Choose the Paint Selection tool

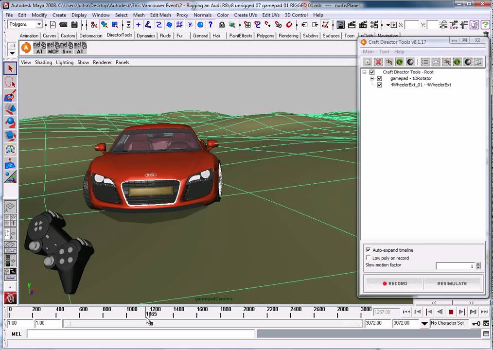pyautogui.click(x=10, y=96)
